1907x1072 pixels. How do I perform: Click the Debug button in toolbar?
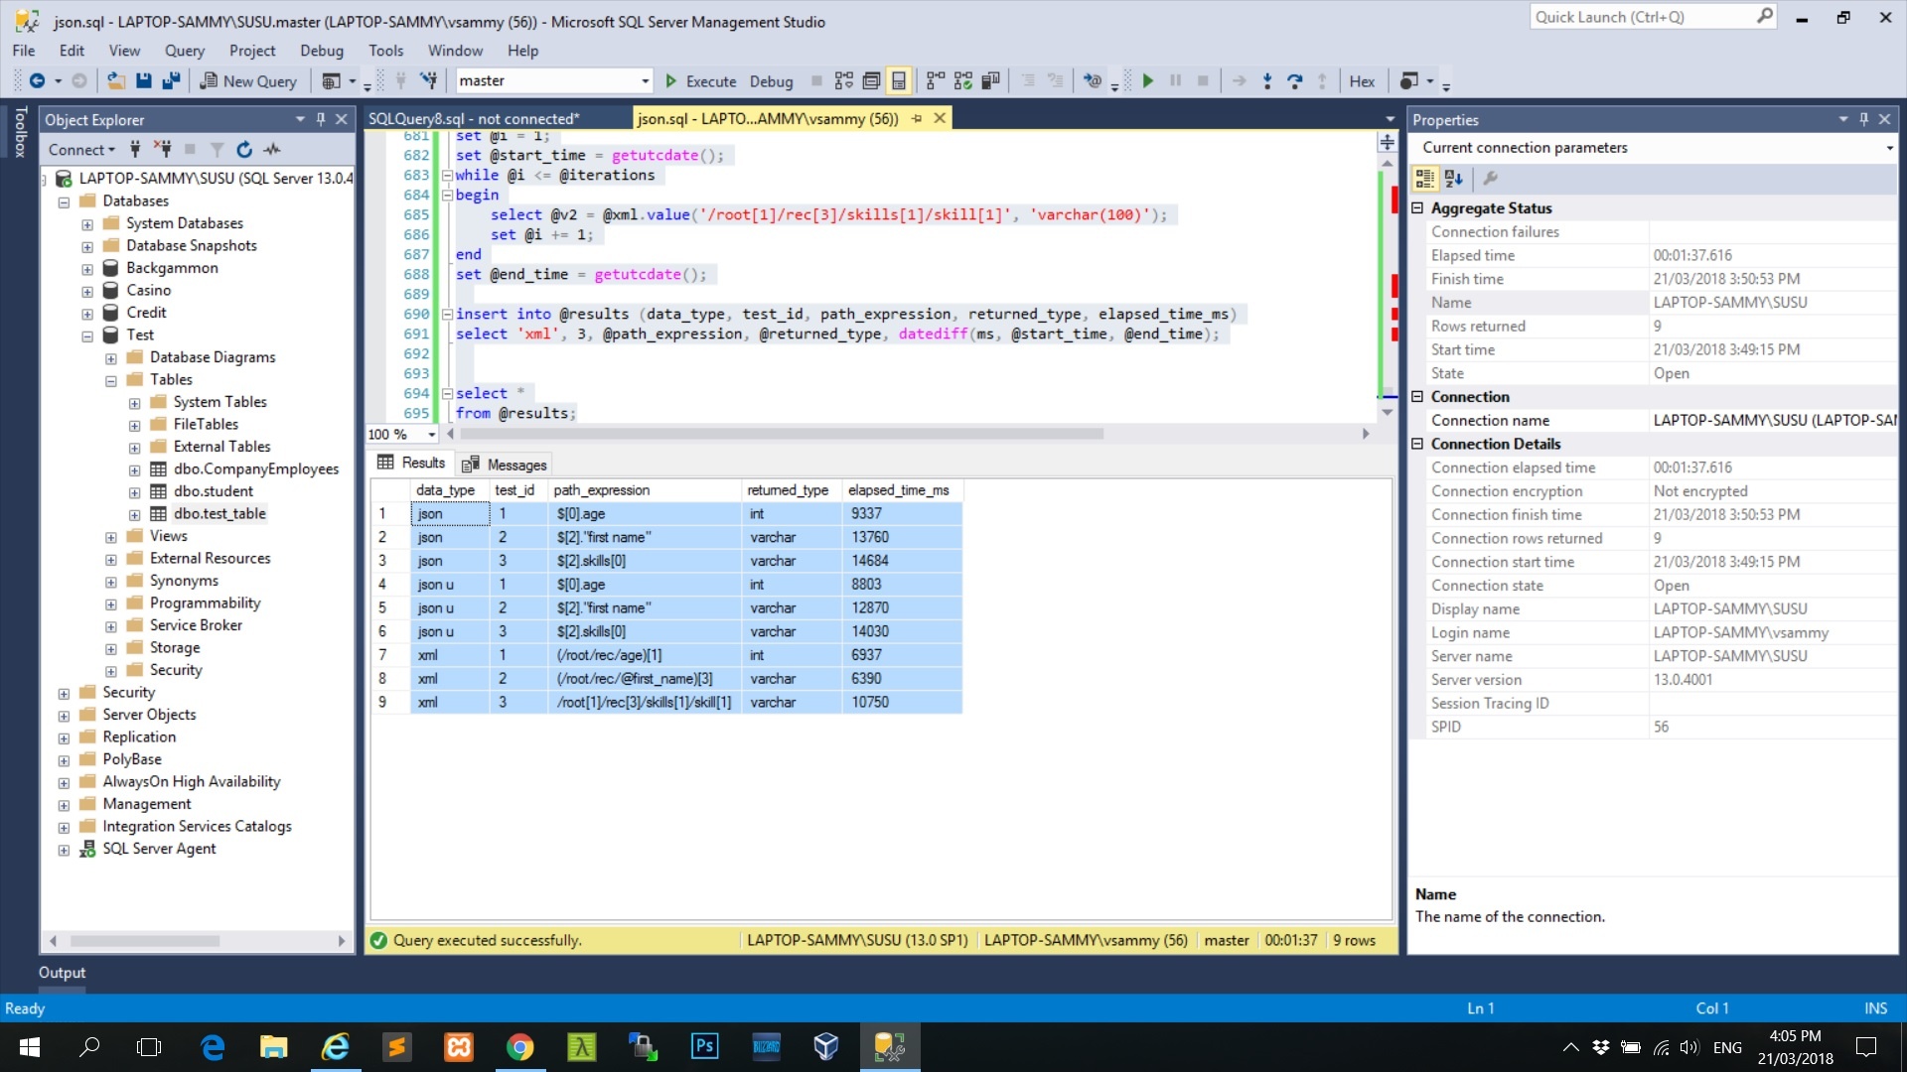(771, 81)
